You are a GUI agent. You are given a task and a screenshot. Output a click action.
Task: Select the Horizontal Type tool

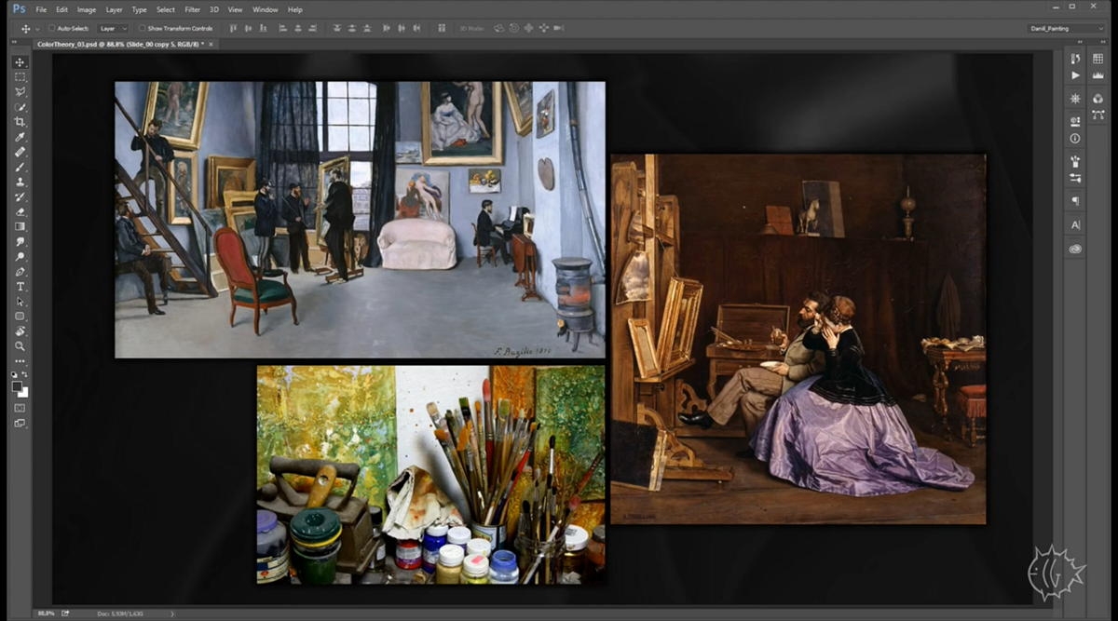pyautogui.click(x=20, y=286)
